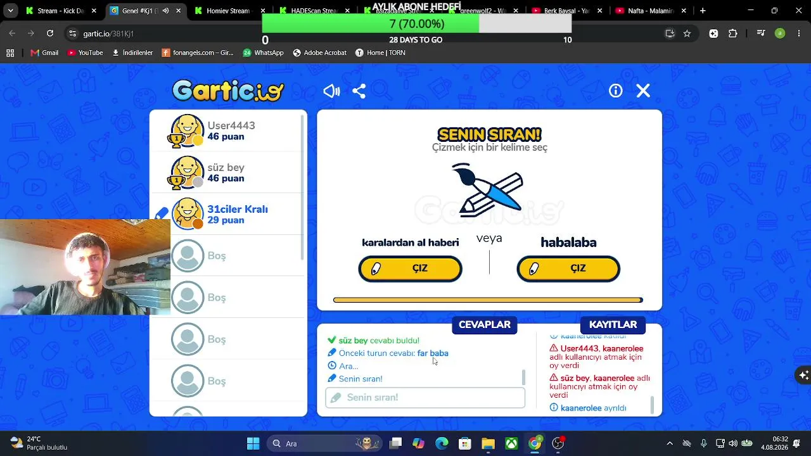
Task: Open the Windows Start menu
Action: pyautogui.click(x=253, y=443)
